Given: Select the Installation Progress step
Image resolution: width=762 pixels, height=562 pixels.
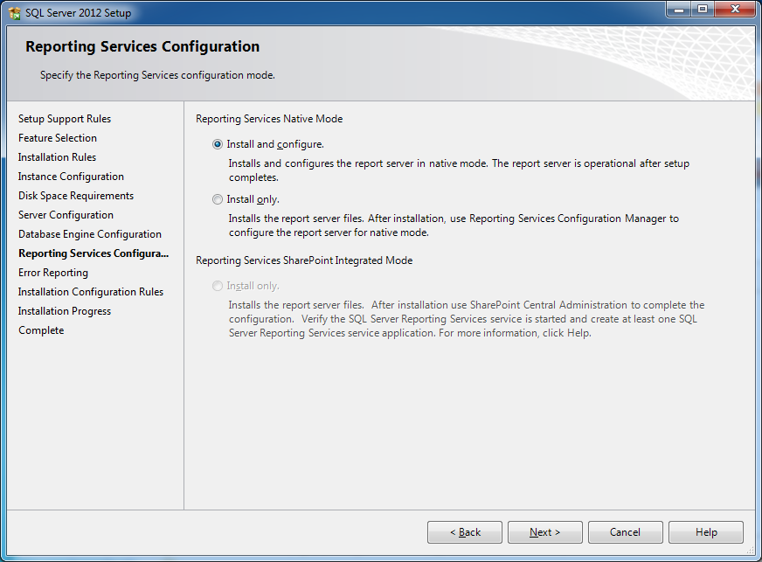Looking at the screenshot, I should 65,311.
